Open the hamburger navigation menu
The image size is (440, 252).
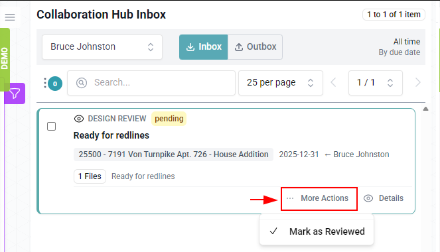point(10,17)
